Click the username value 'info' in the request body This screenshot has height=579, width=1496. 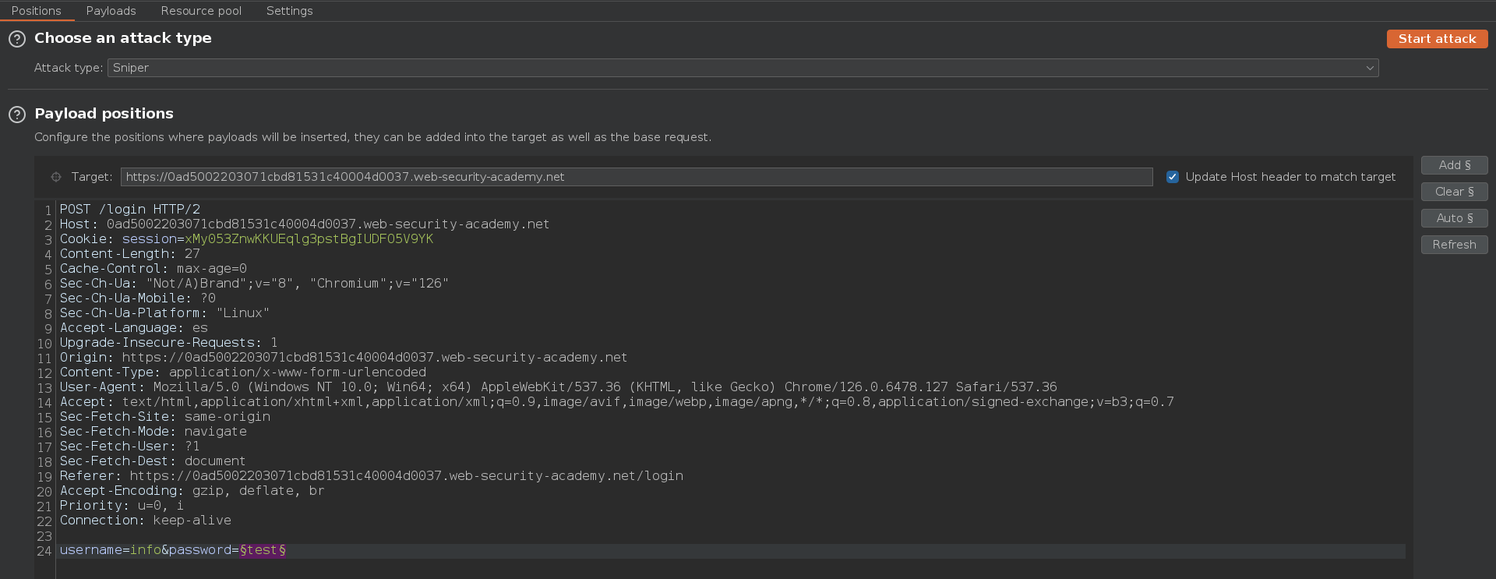(x=145, y=550)
